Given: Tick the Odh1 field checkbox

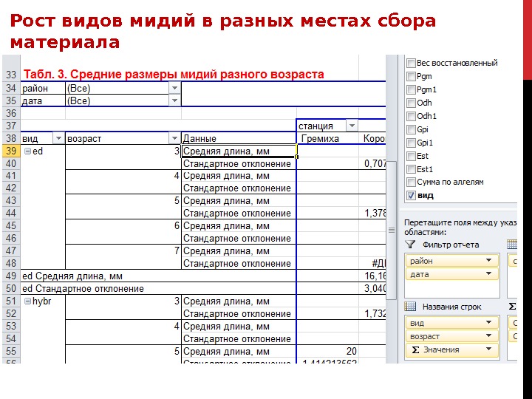Looking at the screenshot, I should point(411,117).
